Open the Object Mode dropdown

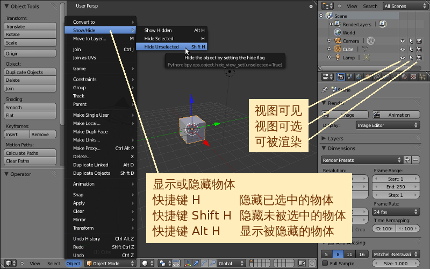[x=110, y=263]
